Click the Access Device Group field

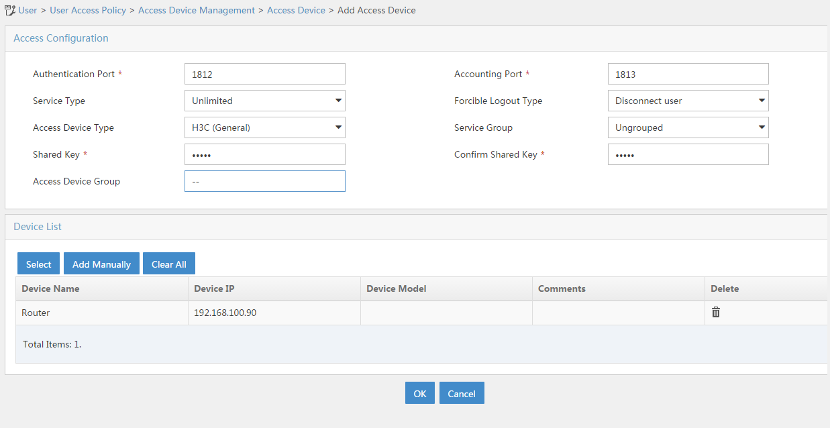pyautogui.click(x=264, y=180)
